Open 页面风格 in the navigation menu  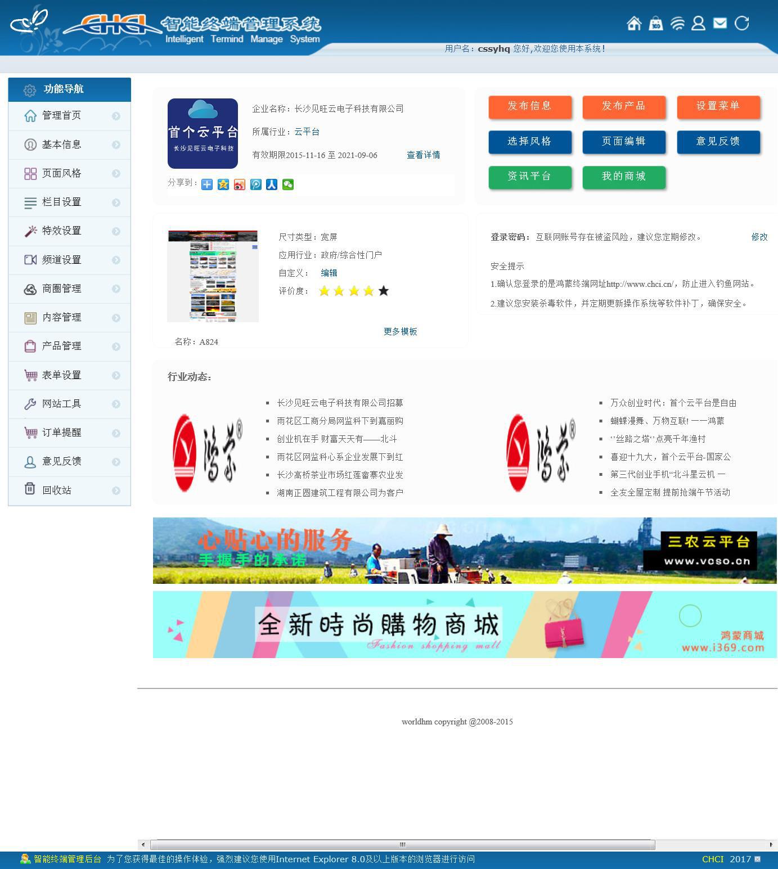[x=62, y=173]
